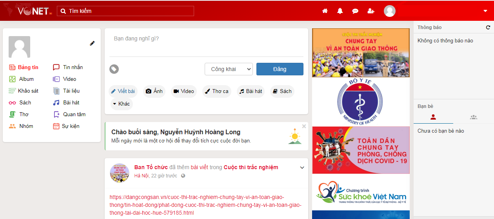Click the add friend icon in header
This screenshot has width=494, height=219.
pos(371,11)
